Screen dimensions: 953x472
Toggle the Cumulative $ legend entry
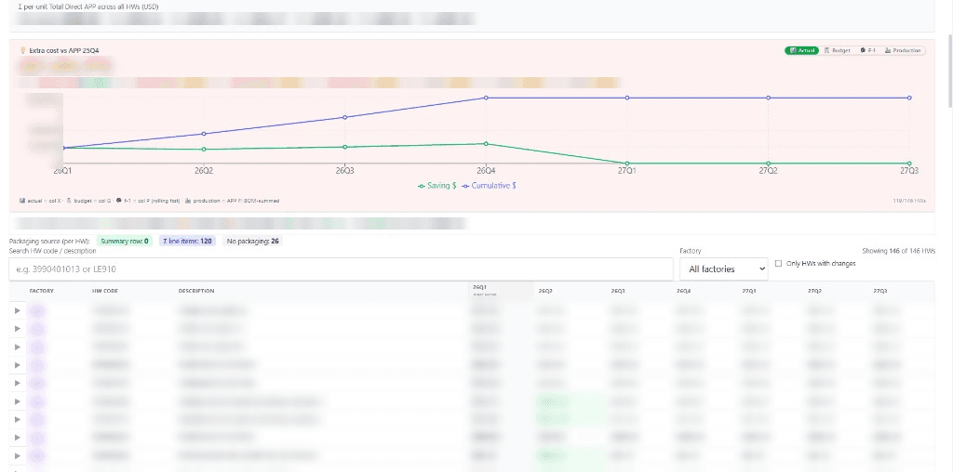click(489, 186)
